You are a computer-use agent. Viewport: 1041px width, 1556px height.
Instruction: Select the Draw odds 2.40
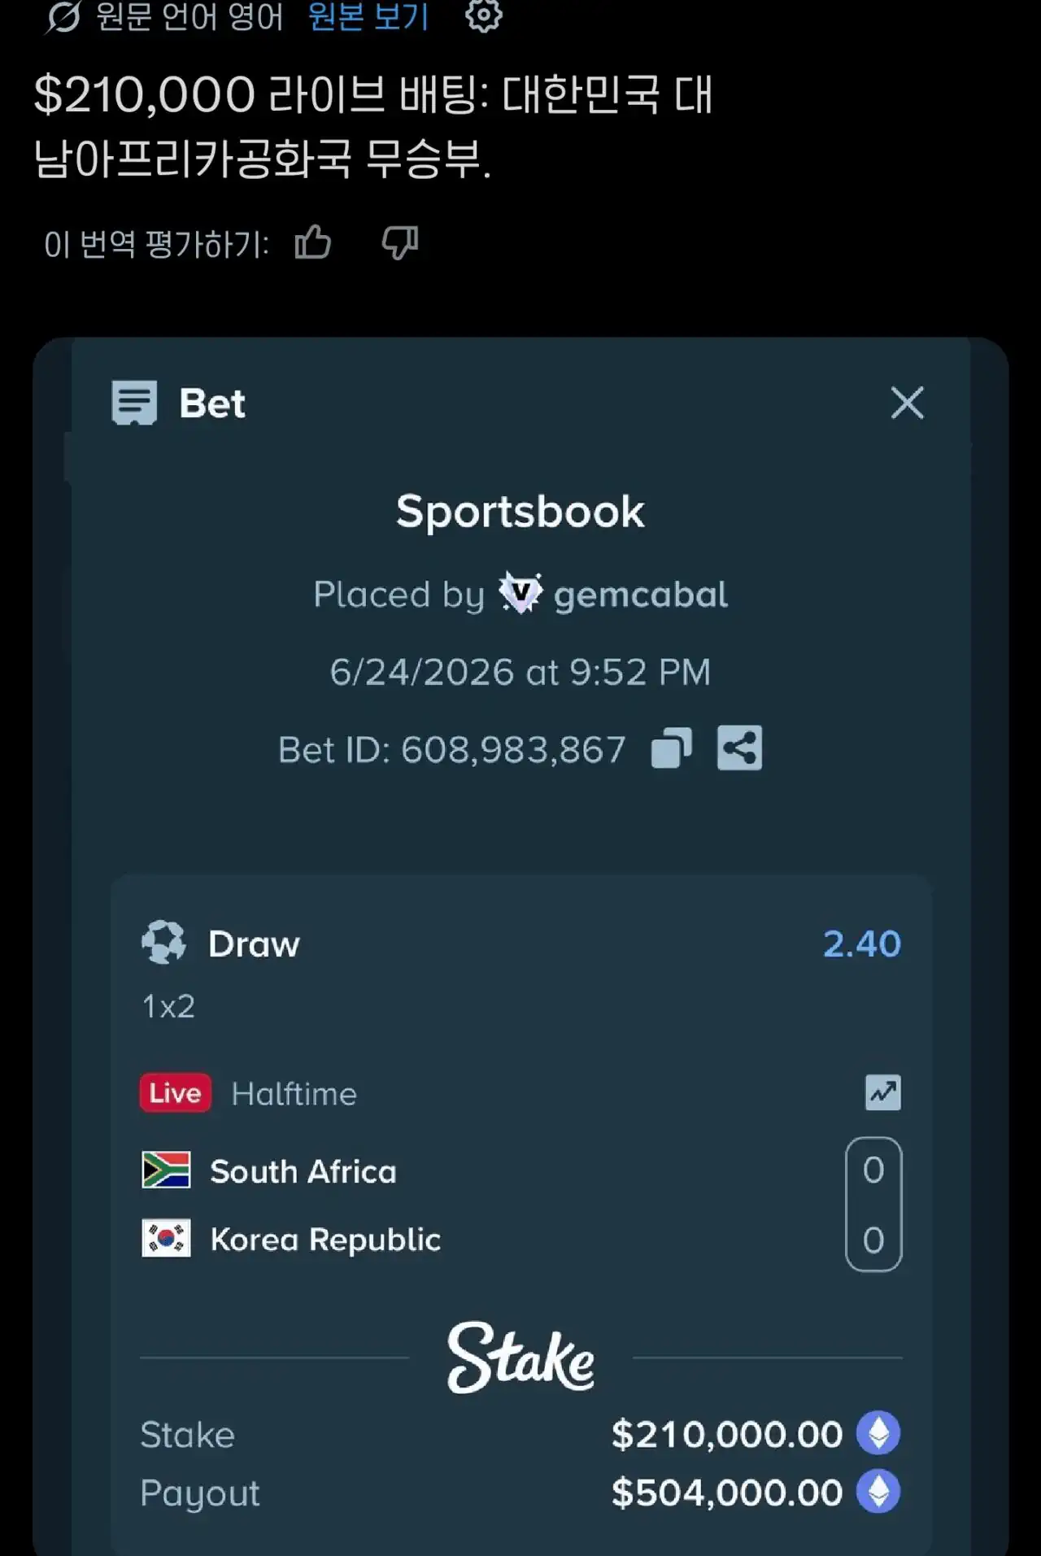pyautogui.click(x=862, y=944)
